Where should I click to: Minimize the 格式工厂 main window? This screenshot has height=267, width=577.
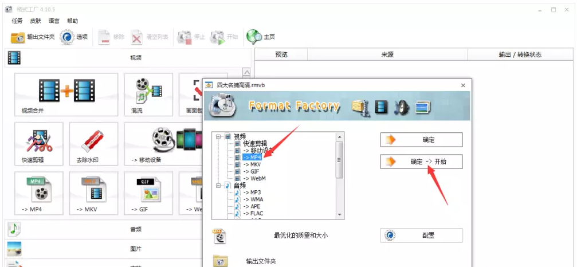[540, 10]
